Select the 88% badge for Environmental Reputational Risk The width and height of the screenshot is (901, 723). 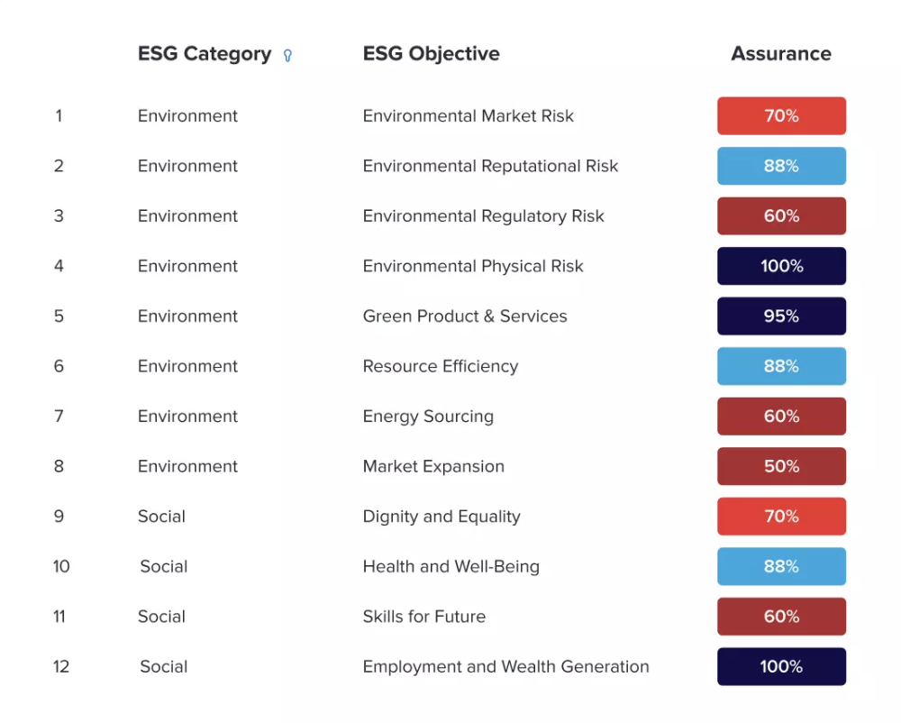[780, 166]
